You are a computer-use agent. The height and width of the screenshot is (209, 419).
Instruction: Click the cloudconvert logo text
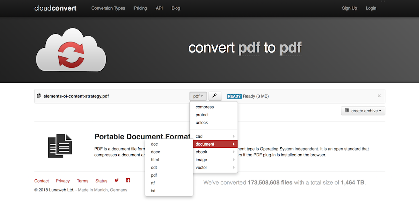tap(55, 8)
